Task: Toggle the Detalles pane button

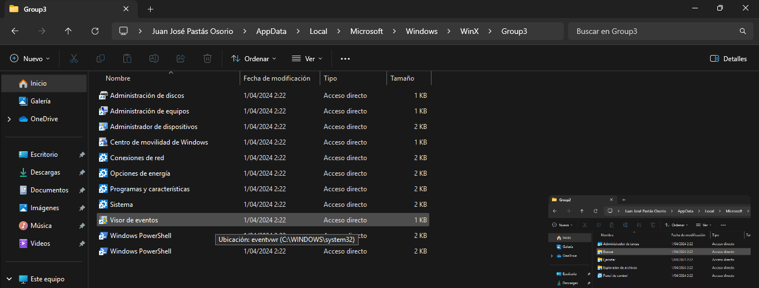Action: pos(728,58)
